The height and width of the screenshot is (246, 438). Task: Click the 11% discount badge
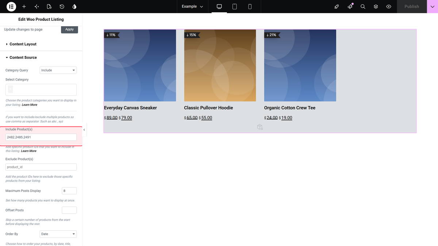click(111, 35)
